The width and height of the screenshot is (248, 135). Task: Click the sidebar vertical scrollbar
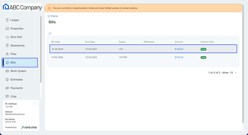(41, 49)
